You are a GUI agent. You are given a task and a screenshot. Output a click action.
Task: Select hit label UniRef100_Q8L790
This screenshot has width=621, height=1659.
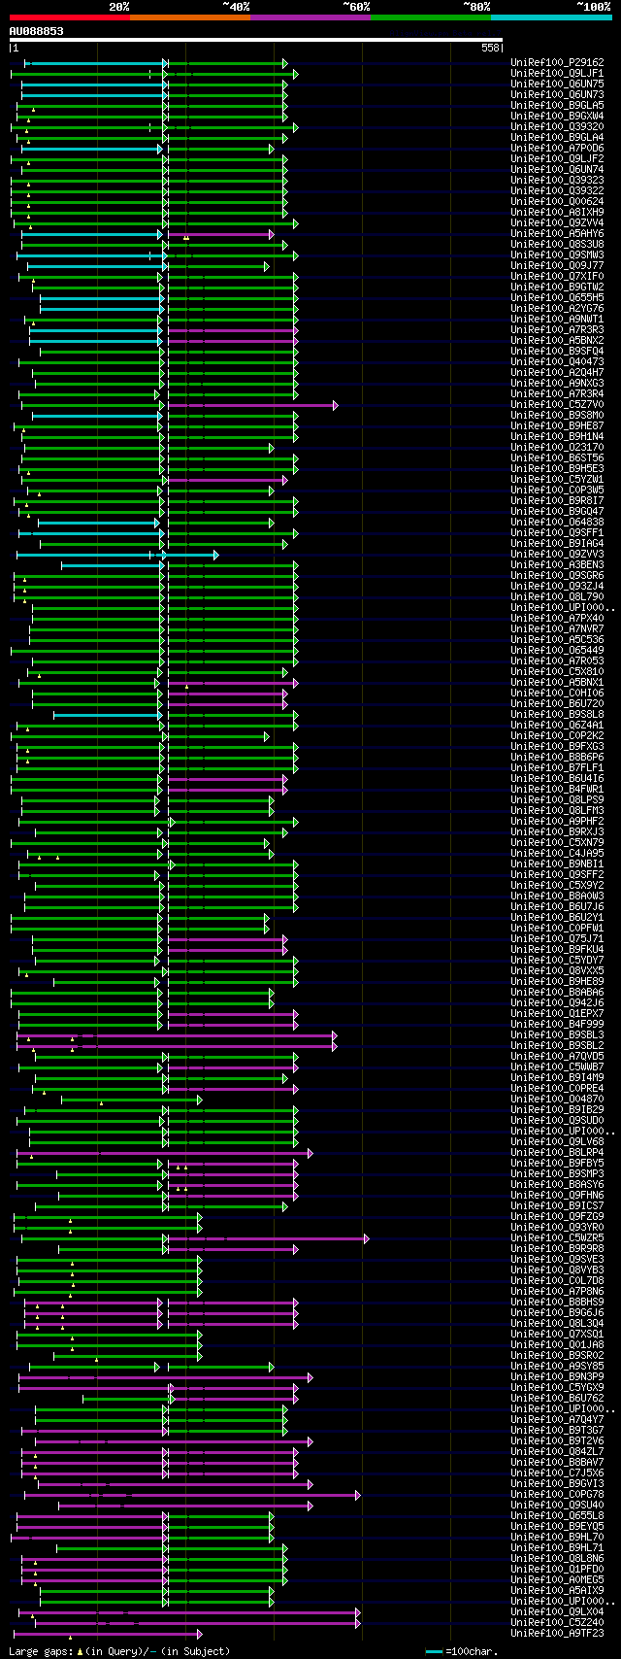click(557, 597)
